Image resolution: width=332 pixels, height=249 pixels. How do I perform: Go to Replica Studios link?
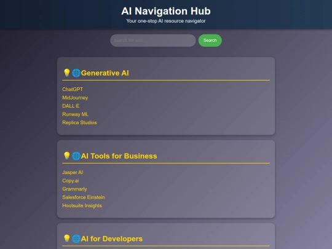79,122
